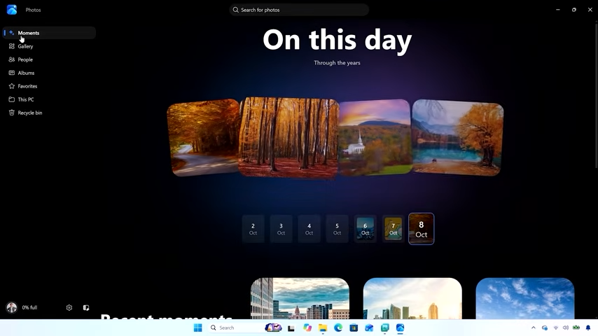The image size is (598, 336).
Task: Open Microsoft Store from the taskbar
Action: click(354, 328)
